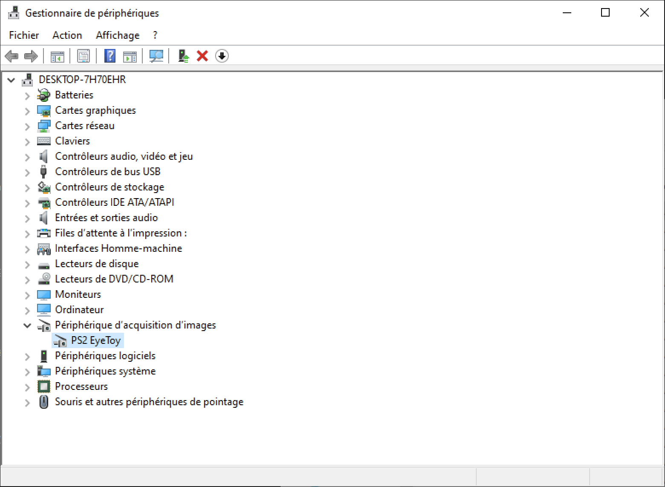The width and height of the screenshot is (665, 487).
Task: Click the show/hide console tree icon
Action: [x=57, y=56]
